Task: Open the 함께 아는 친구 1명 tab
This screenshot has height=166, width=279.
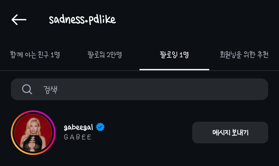Action: [x=35, y=55]
